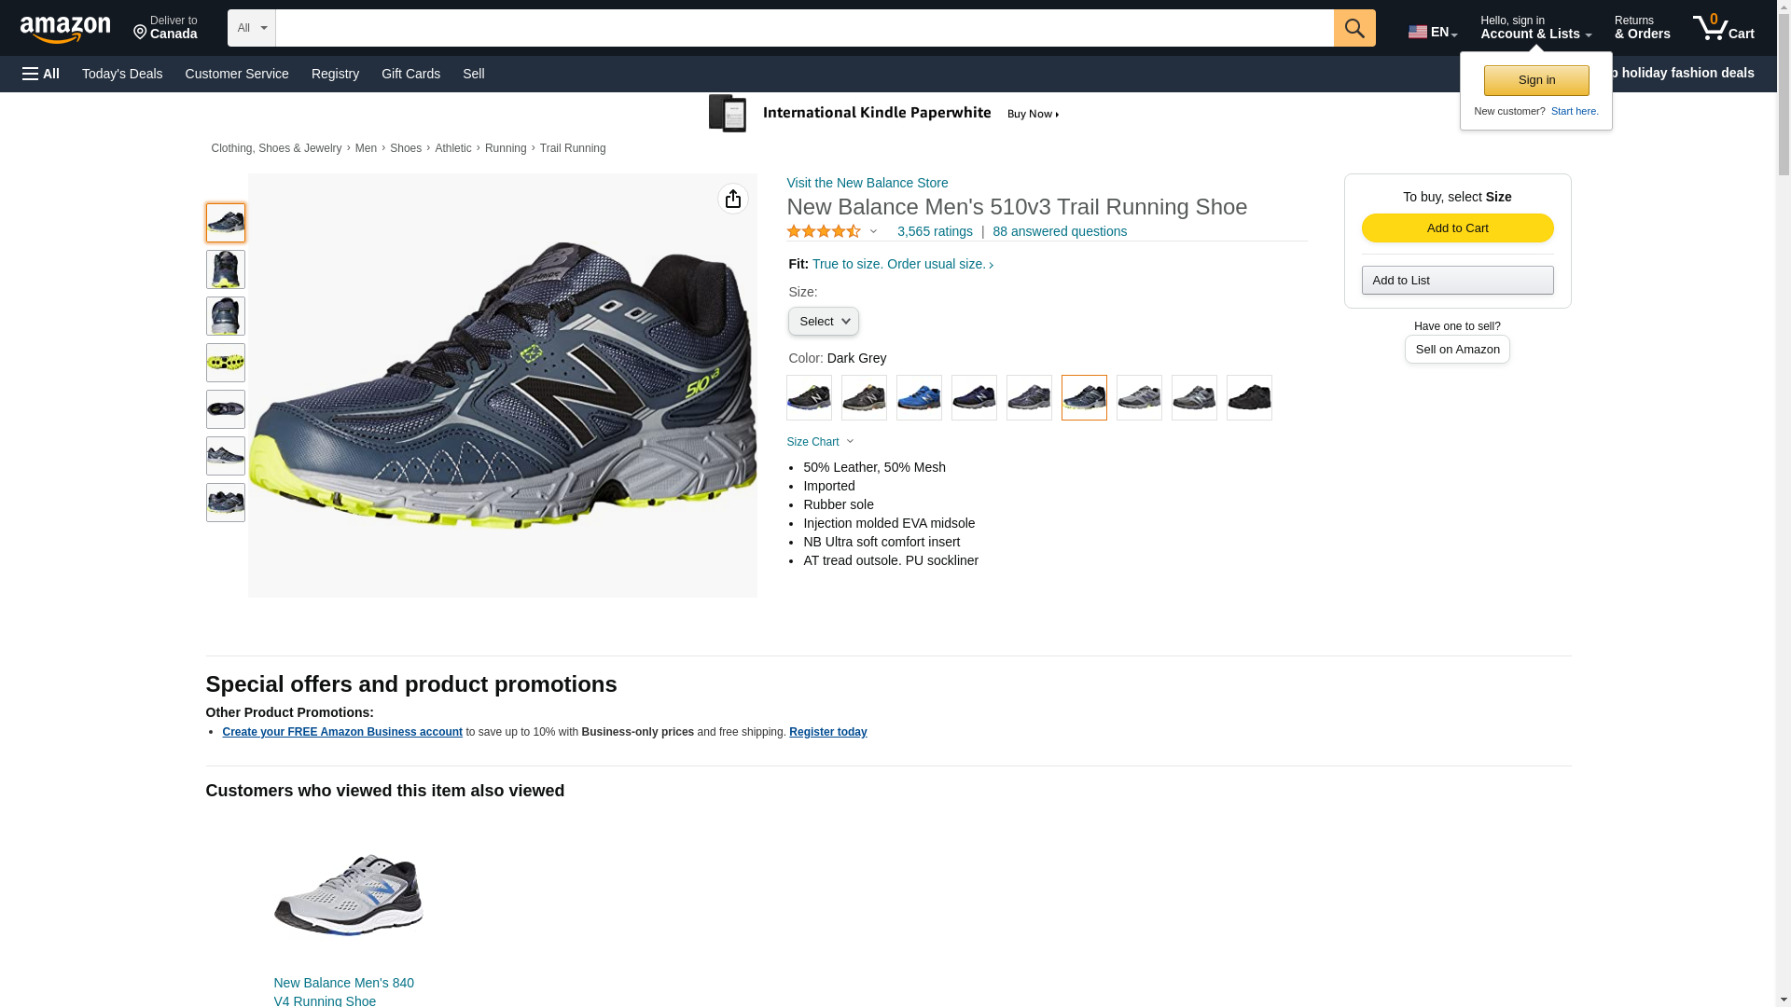The width and height of the screenshot is (1791, 1007).
Task: Open Account & Lists dropdown menu
Action: point(1535,28)
